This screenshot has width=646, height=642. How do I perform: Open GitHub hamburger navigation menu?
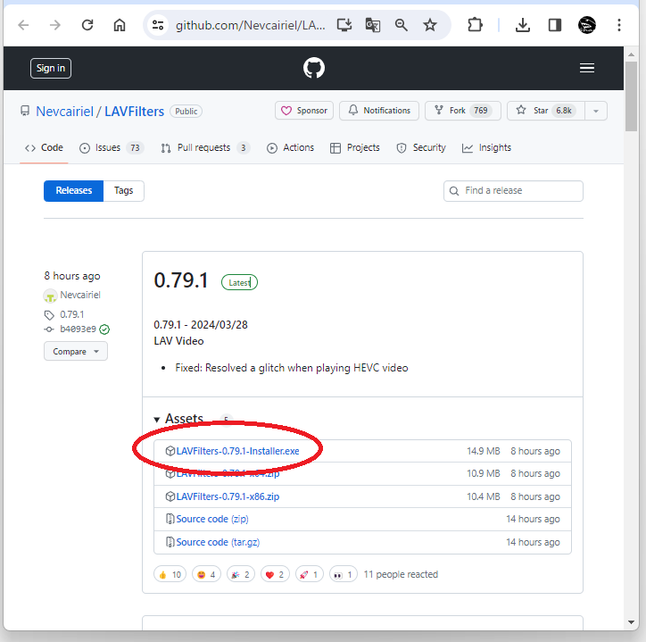(x=587, y=68)
